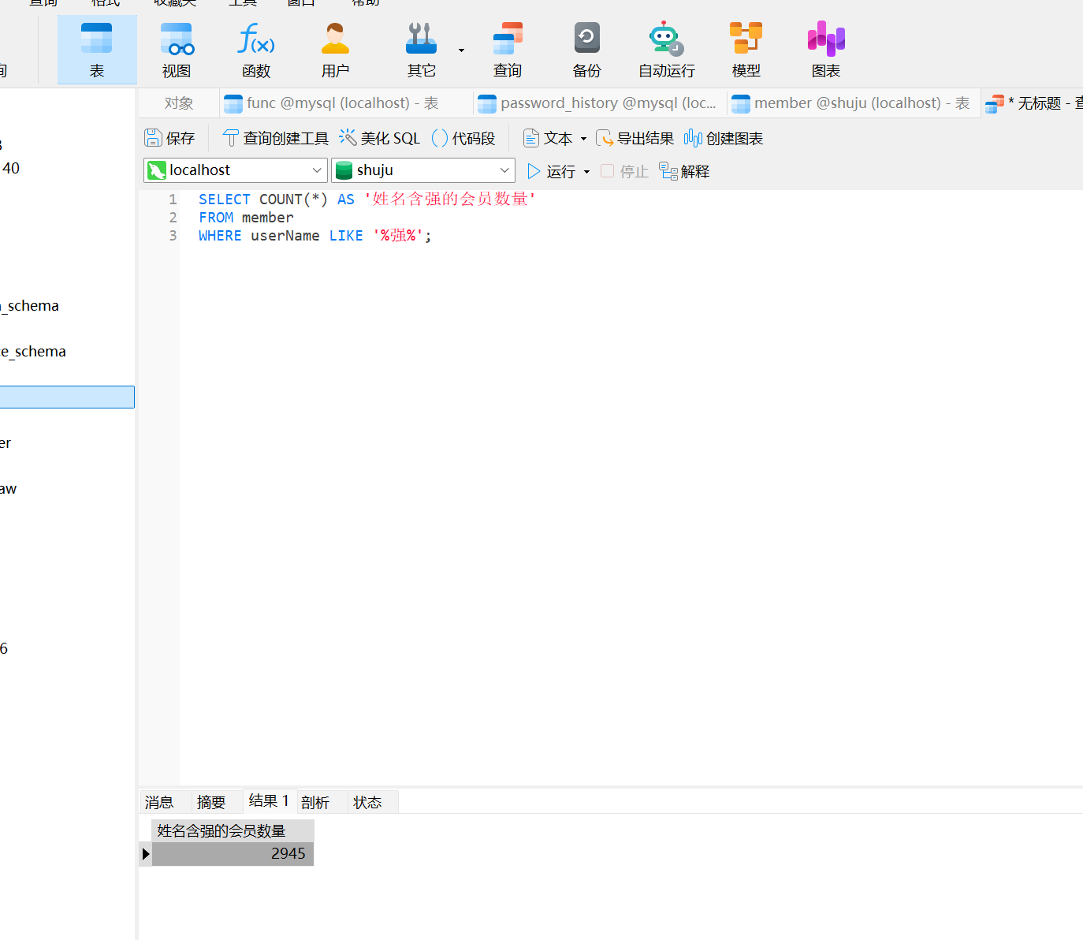Click the 解释 explain button
1083x940 pixels.
click(x=685, y=171)
